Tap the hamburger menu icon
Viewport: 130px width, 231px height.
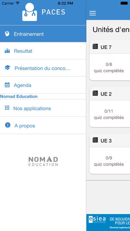(x=93, y=13)
